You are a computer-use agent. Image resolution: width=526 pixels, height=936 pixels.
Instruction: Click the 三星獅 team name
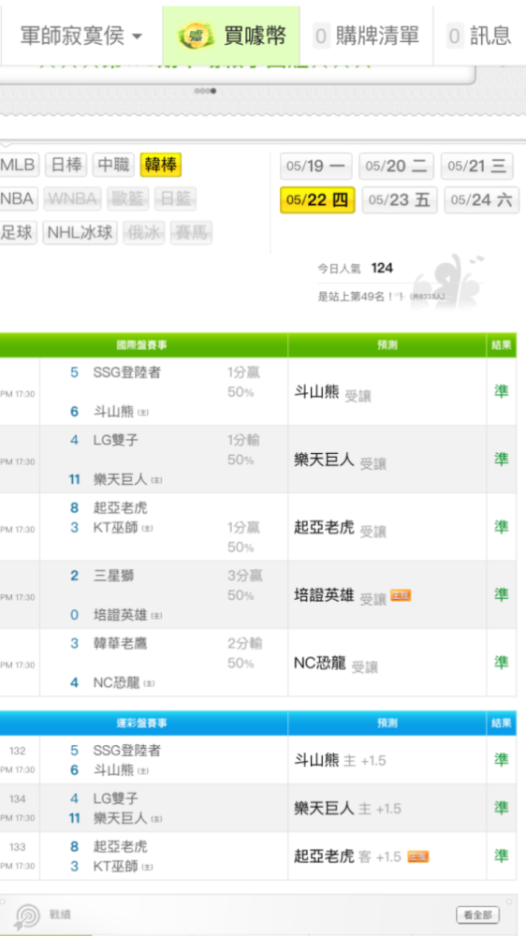pyautogui.click(x=113, y=576)
